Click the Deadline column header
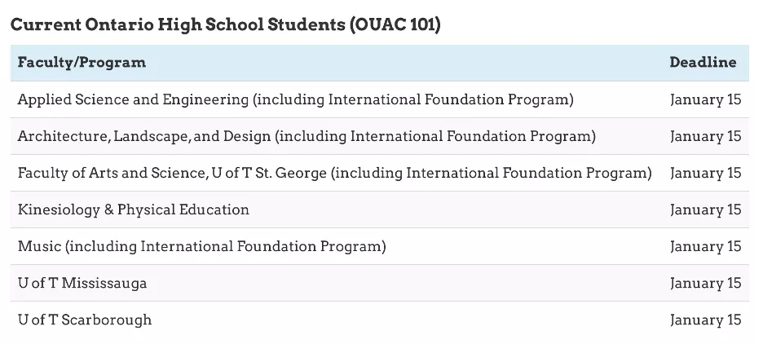Screen dimensions: 763x344 [703, 63]
